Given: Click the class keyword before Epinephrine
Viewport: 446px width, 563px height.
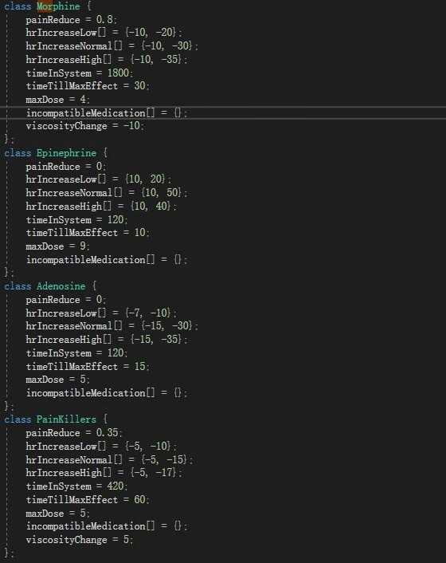Looking at the screenshot, I should coord(18,153).
